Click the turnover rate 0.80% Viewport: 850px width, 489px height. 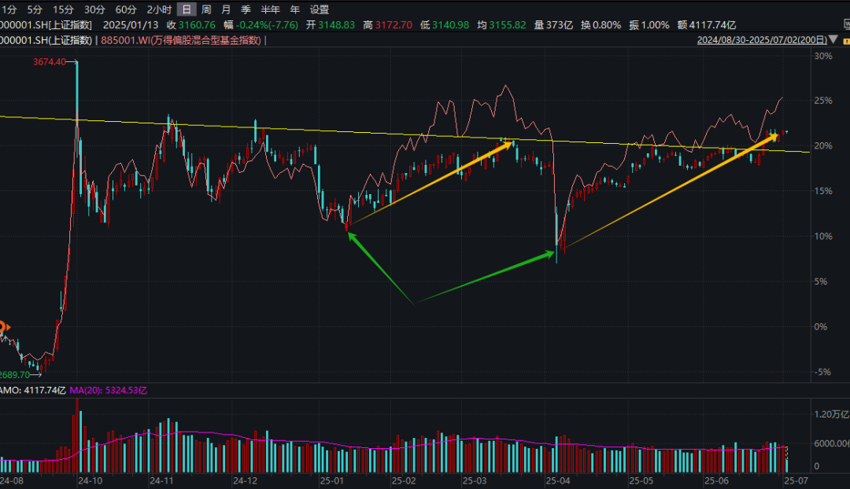click(607, 25)
